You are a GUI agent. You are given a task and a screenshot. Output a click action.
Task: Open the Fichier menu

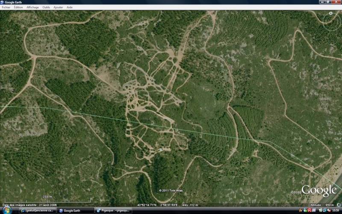(6, 7)
